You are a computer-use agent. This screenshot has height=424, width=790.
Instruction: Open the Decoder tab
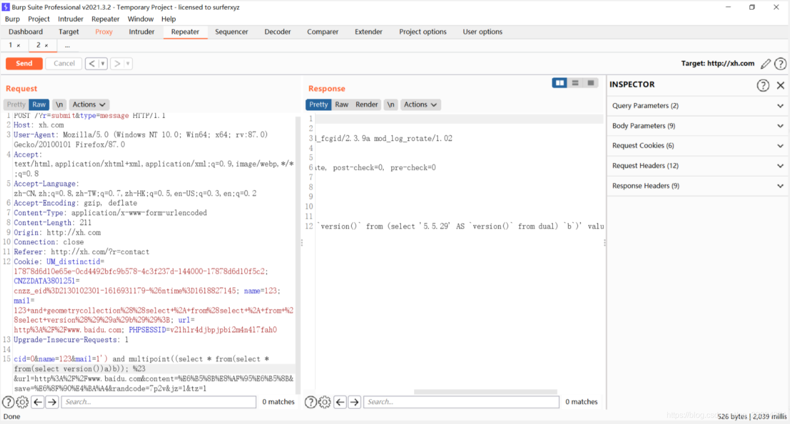(278, 32)
